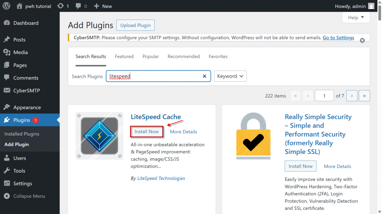
Task: Open the pwh tutorial site name link
Action: coord(38,6)
